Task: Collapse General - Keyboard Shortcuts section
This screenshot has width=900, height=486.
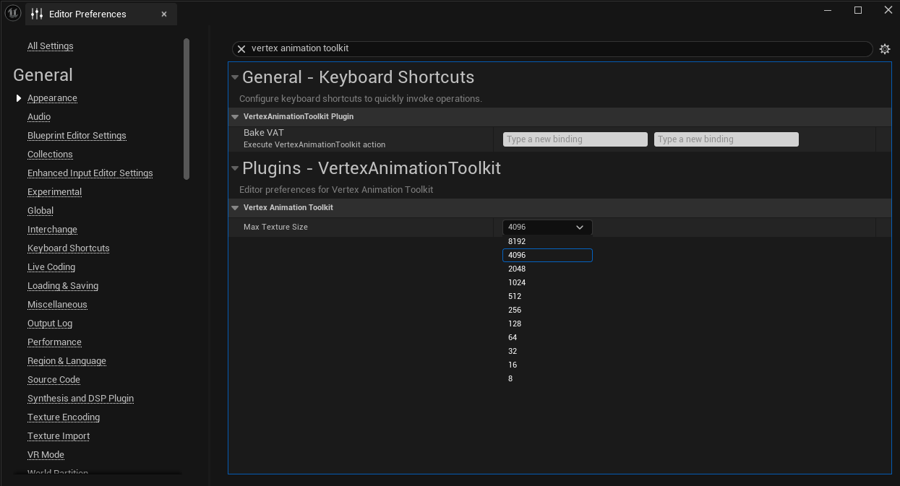Action: coord(235,77)
